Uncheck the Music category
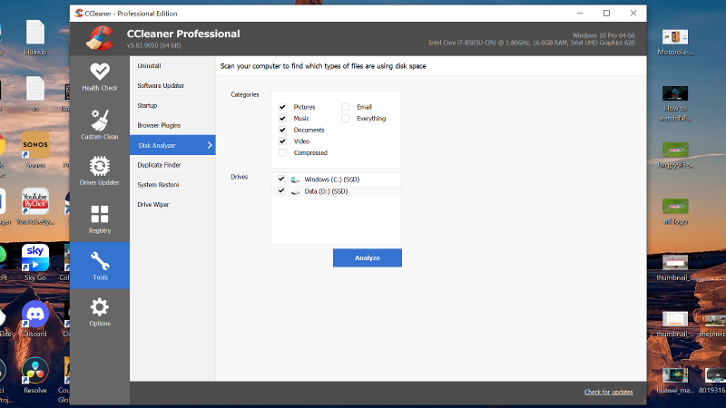Screen dimensions: 726x408 point(282,119)
